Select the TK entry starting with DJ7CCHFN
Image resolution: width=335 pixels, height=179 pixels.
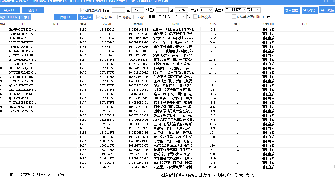[x=24, y=72]
